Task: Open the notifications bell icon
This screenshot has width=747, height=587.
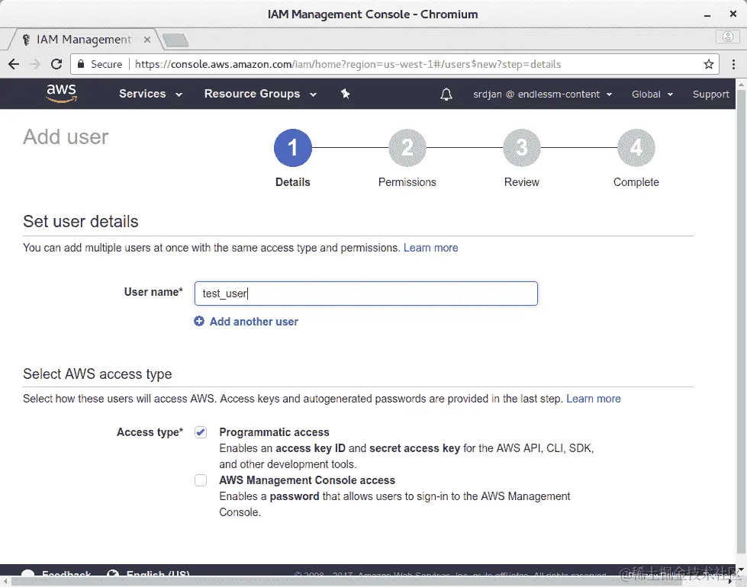Action: 446,95
